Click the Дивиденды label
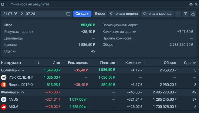This screenshot has height=113, width=199. pyautogui.click(x=14, y=38)
